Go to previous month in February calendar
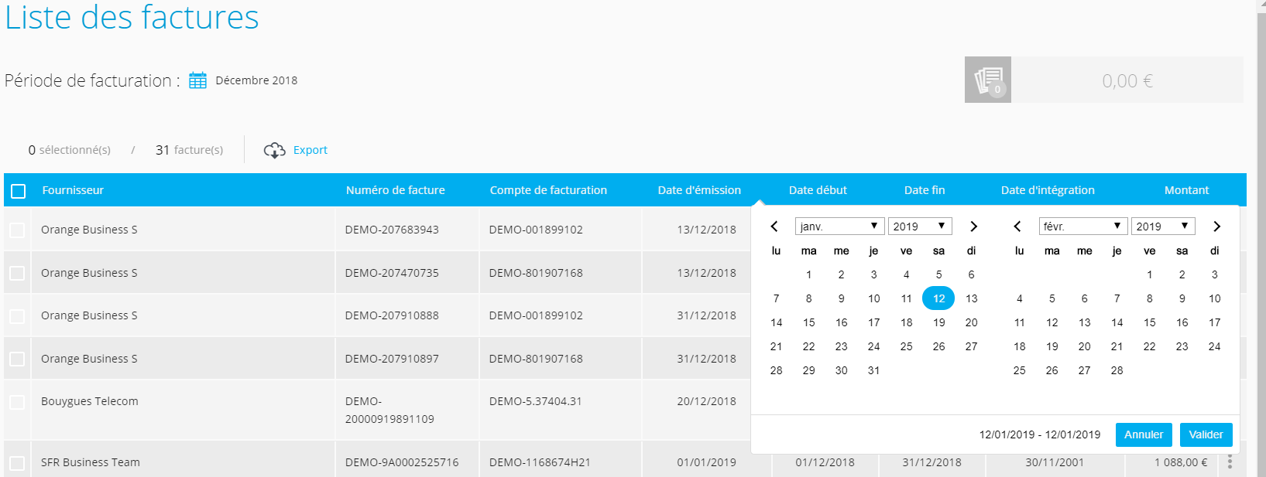1266x477 pixels. [1017, 227]
